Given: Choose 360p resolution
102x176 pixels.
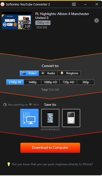Looking at the screenshot, I should coord(86,82).
